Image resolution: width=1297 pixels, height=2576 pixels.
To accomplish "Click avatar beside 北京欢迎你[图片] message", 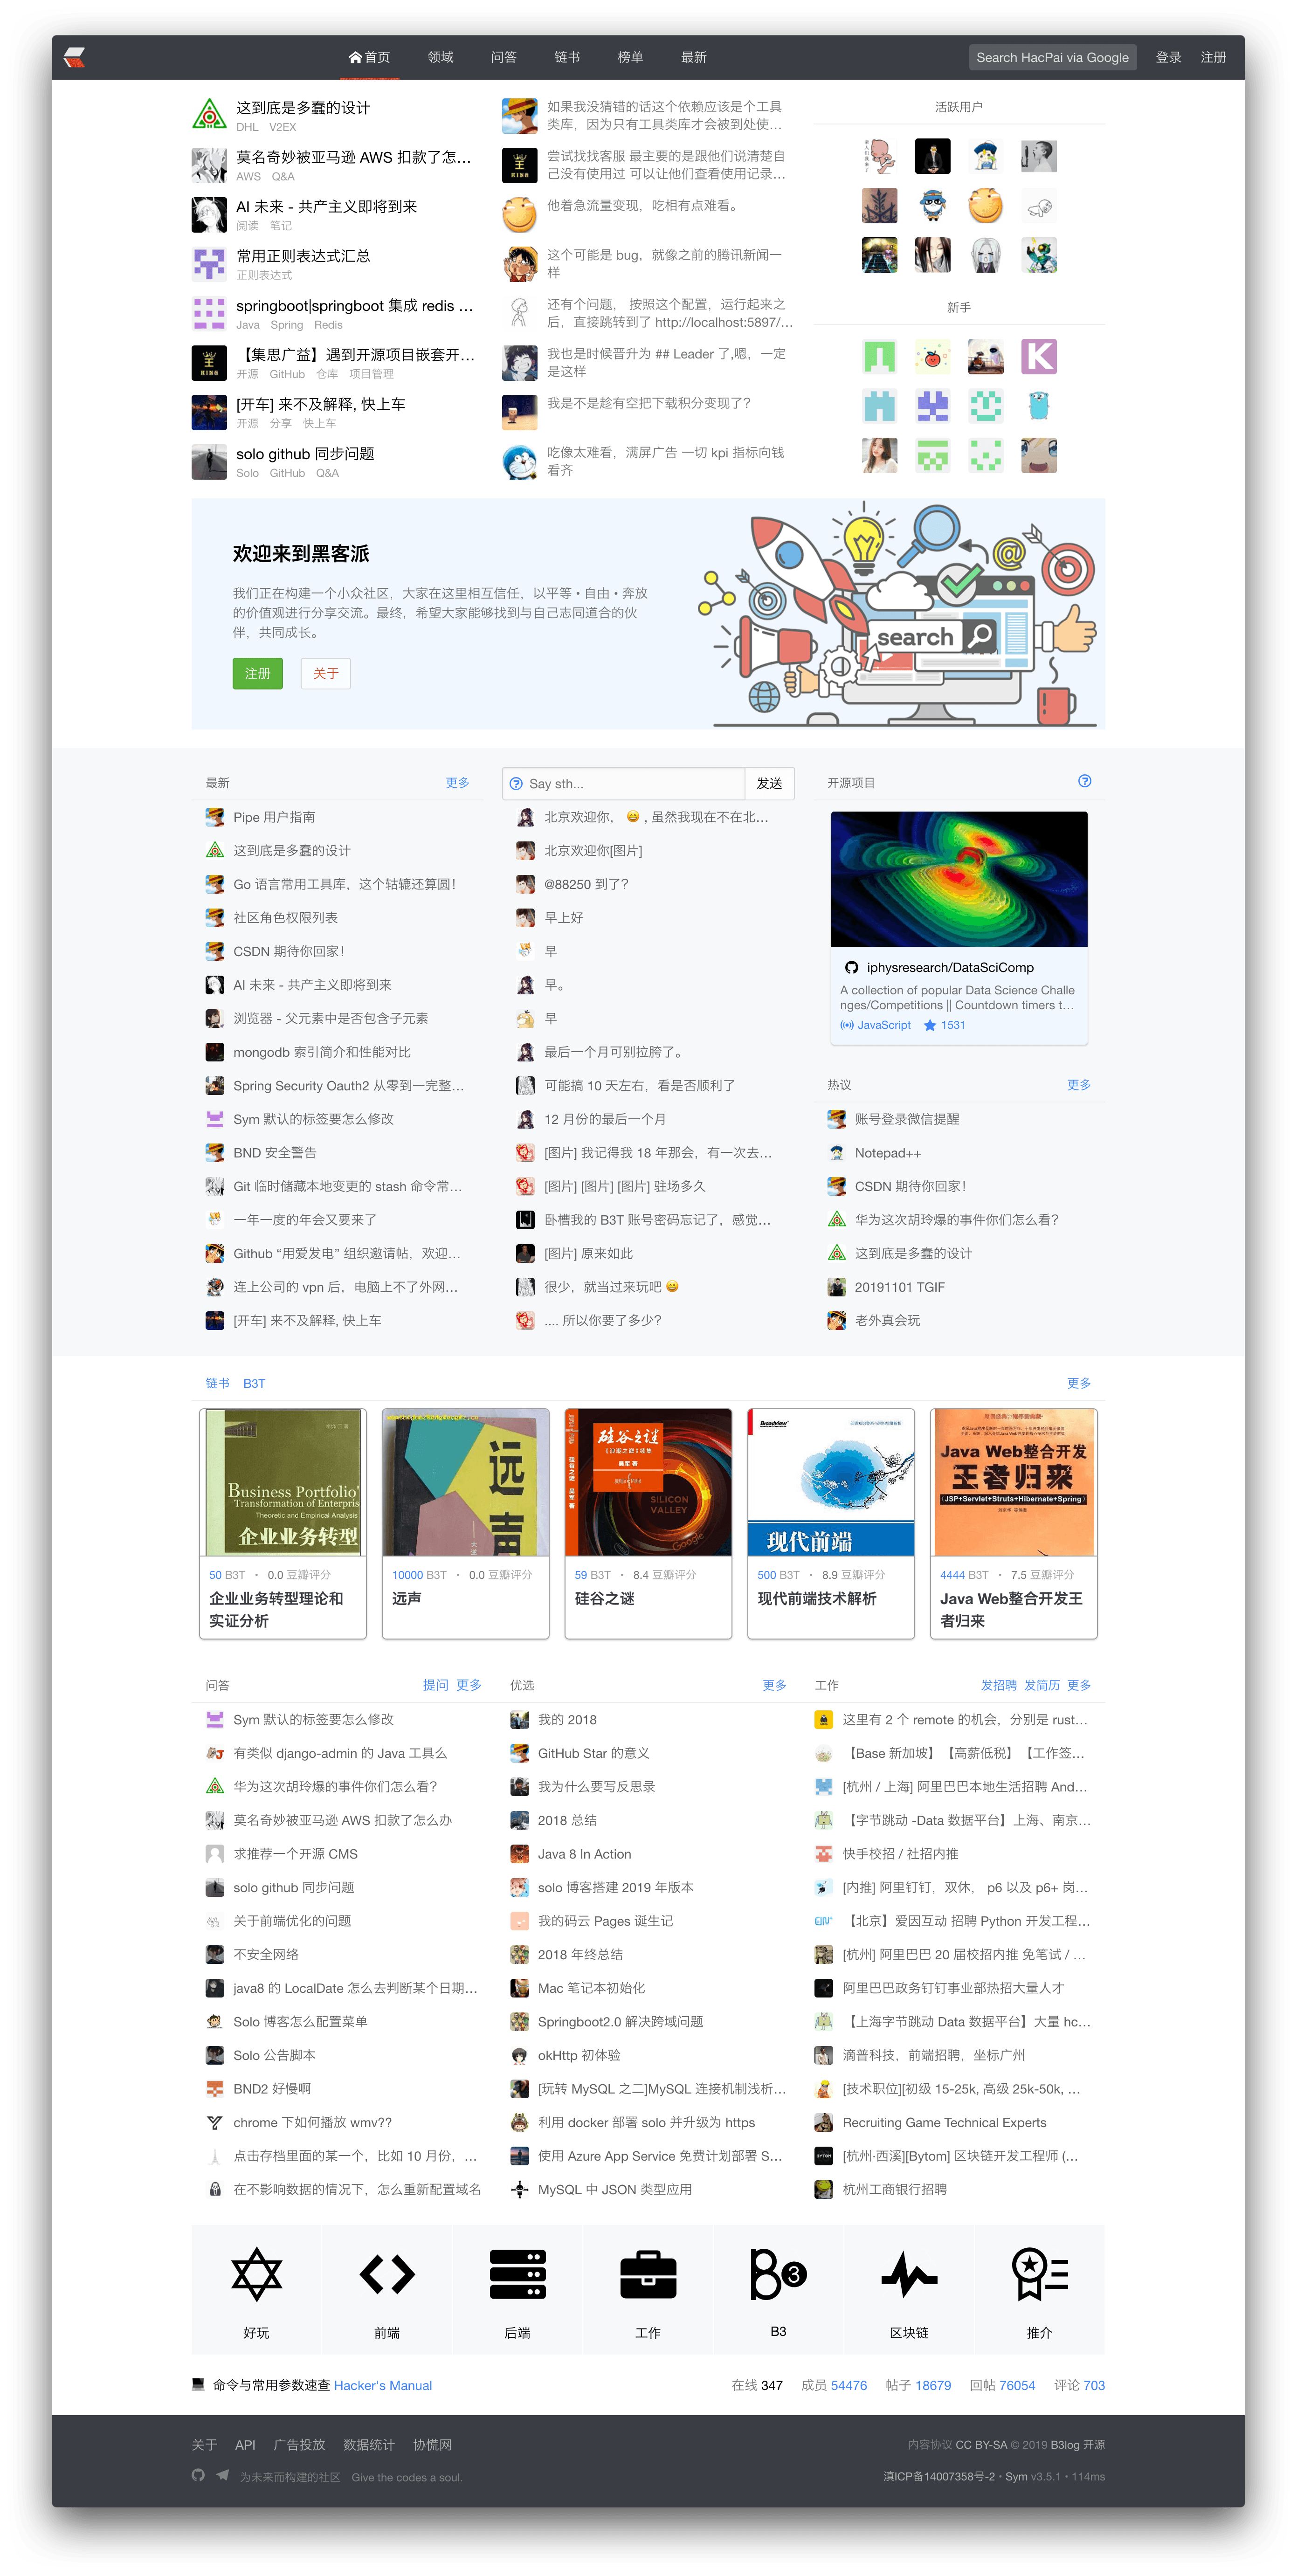I will [x=525, y=851].
